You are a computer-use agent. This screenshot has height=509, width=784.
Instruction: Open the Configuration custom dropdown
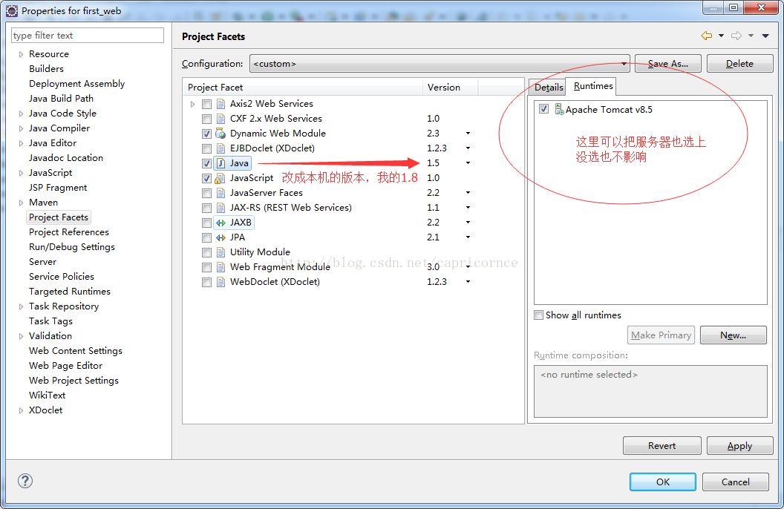(440, 63)
